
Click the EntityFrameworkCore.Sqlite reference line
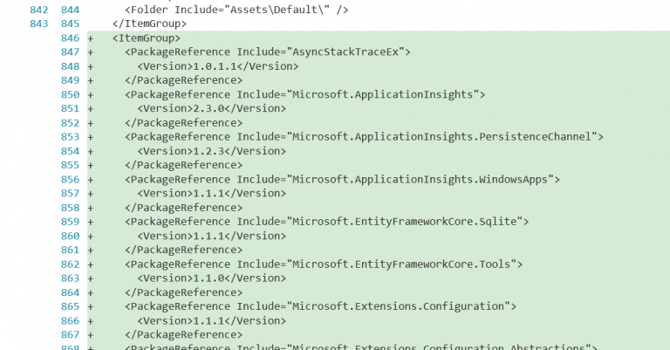[x=327, y=222]
